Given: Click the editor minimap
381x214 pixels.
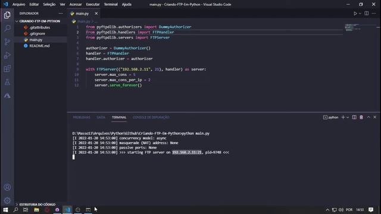Looking at the screenshot, I should (x=353, y=27).
